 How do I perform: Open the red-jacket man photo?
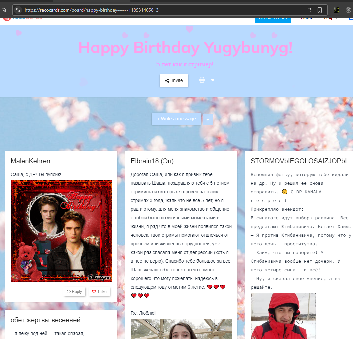(283, 316)
